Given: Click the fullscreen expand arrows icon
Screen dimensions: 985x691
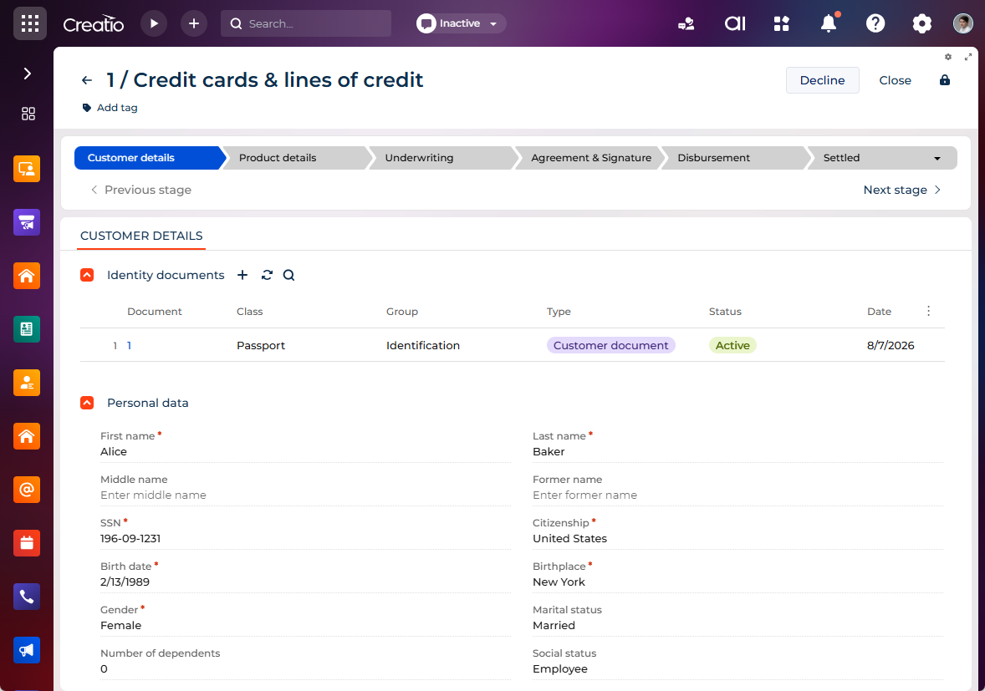Looking at the screenshot, I should point(968,57).
